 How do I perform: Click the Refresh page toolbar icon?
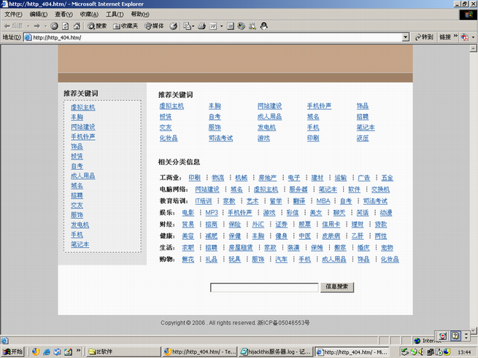point(65,26)
